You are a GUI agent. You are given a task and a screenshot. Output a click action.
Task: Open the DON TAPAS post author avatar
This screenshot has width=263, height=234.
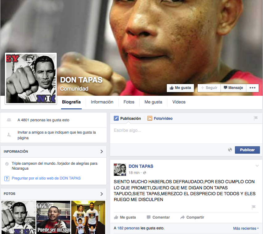(120, 170)
